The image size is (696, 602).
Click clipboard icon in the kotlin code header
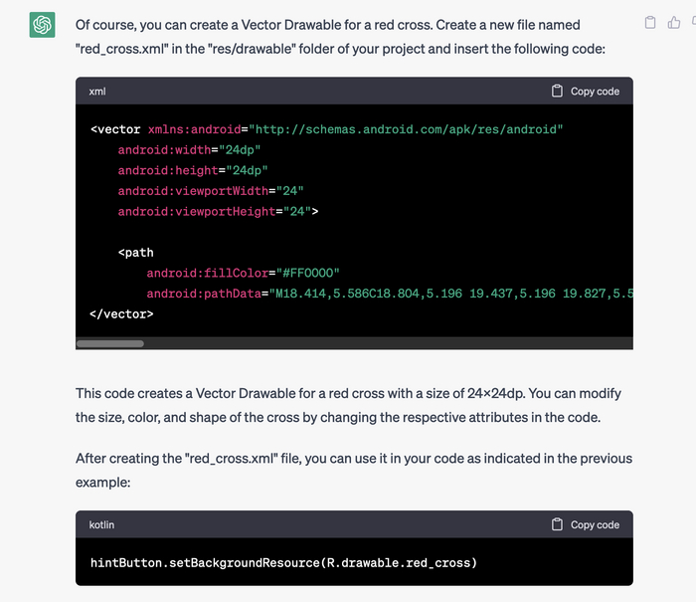pos(558,524)
